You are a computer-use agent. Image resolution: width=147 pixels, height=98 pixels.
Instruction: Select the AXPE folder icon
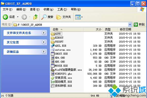pyautogui.click(x=53, y=34)
